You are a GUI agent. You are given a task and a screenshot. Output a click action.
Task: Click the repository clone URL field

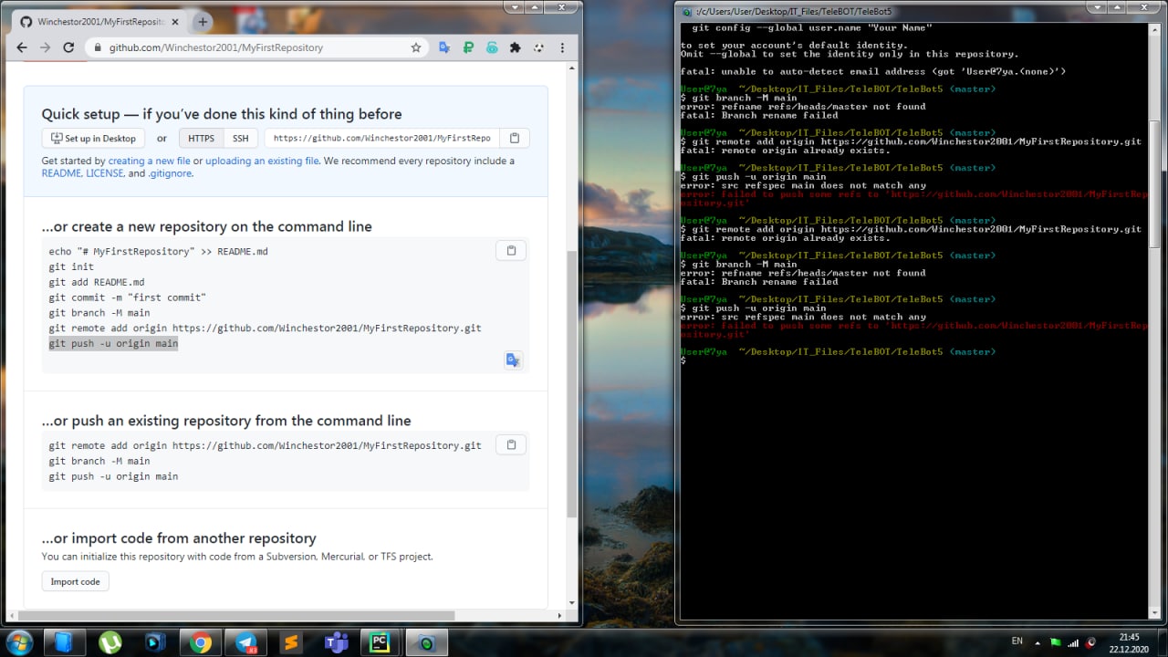[381, 139]
